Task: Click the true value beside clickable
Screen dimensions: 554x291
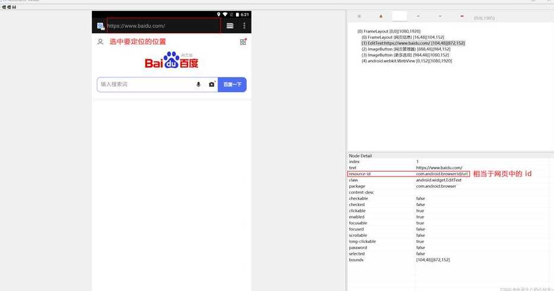Action: tap(420, 211)
